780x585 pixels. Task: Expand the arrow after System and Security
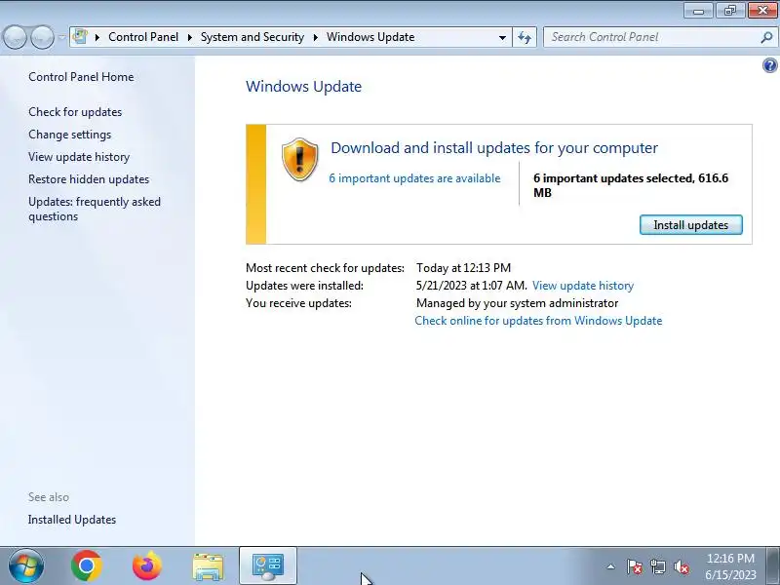[x=315, y=37]
